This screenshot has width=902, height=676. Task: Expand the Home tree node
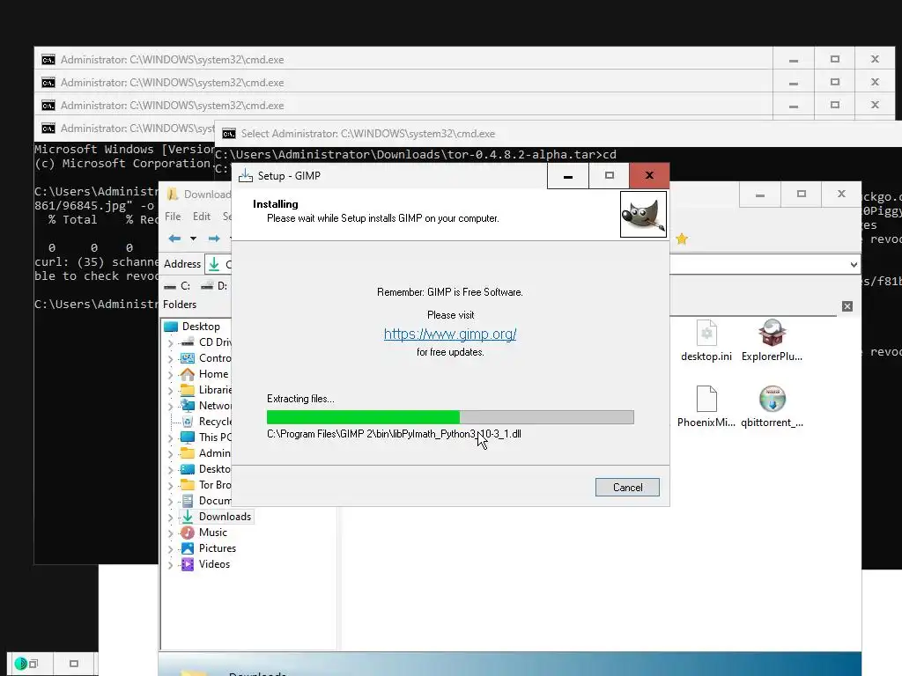[x=170, y=375]
